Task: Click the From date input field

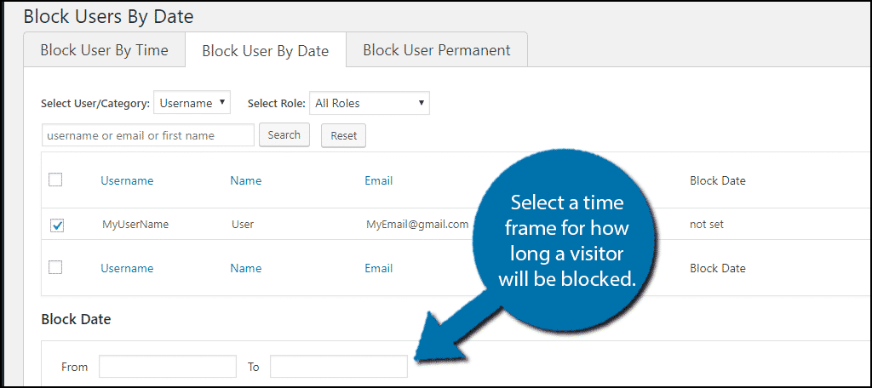Action: click(167, 367)
